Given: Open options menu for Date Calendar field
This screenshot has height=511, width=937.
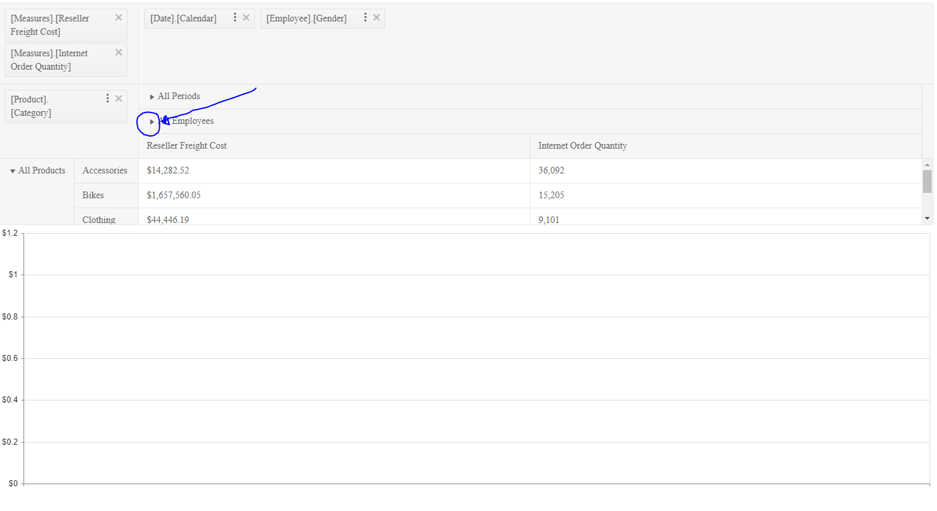Looking at the screenshot, I should pos(235,17).
